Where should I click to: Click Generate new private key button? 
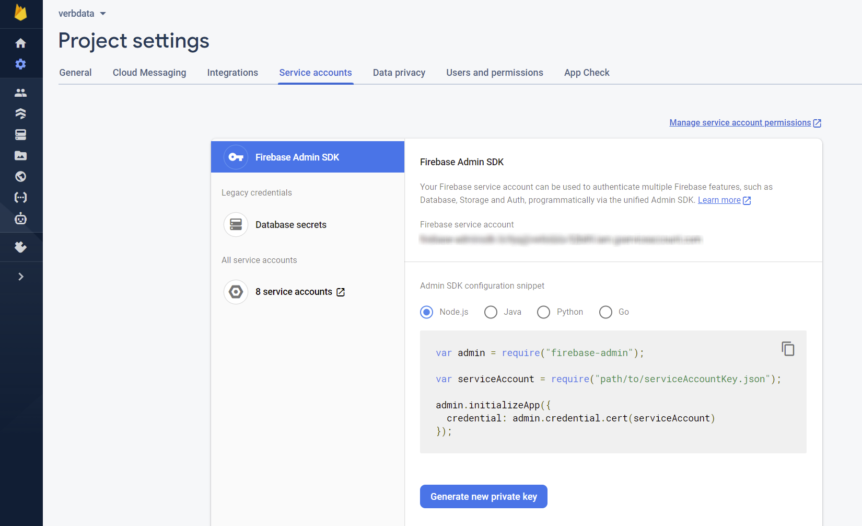click(484, 496)
